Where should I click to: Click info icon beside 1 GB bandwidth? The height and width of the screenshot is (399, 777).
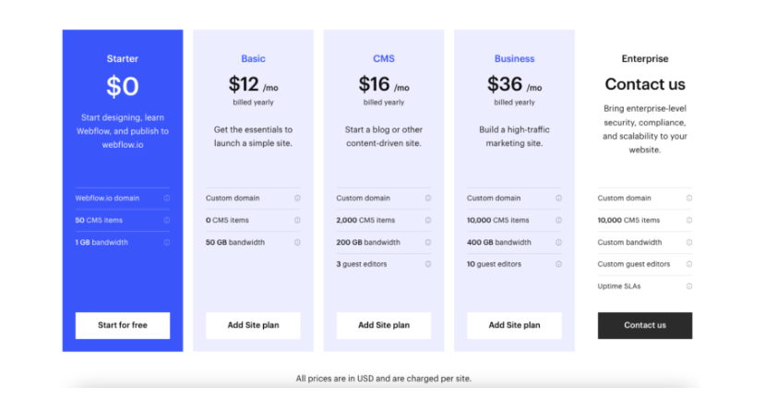click(x=167, y=242)
